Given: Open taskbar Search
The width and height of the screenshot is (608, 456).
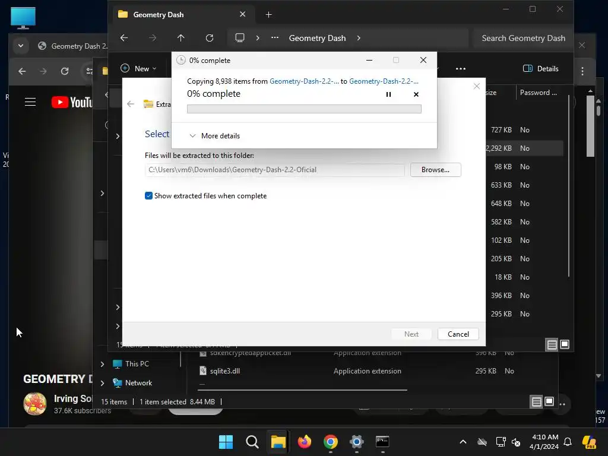Looking at the screenshot, I should [x=252, y=442].
